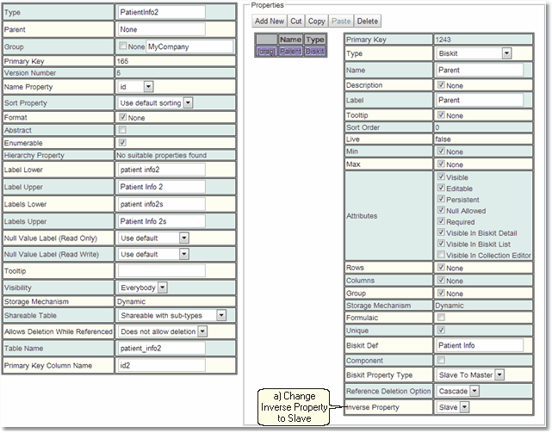Click the Biskit Def input field
This screenshot has width=552, height=433.
(x=479, y=345)
